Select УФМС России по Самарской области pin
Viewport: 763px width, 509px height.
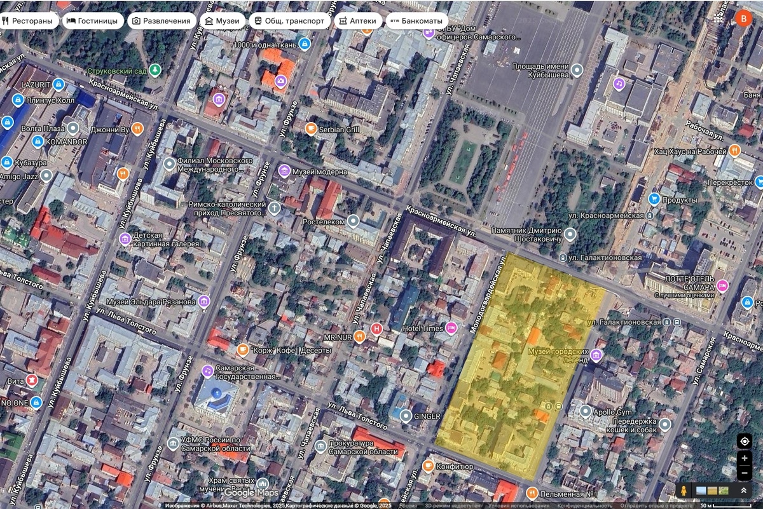click(x=172, y=443)
